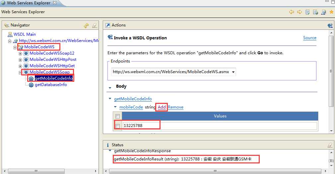
Task: Open the WSIL Page icon in the toolbar
Action: pyautogui.click(x=315, y=12)
